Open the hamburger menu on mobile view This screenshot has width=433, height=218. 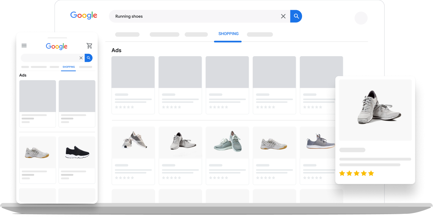coord(24,45)
